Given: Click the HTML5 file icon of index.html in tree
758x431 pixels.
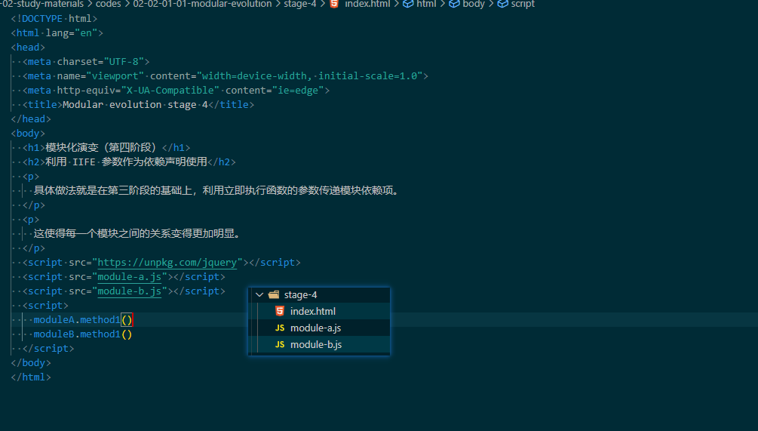Looking at the screenshot, I should [279, 311].
